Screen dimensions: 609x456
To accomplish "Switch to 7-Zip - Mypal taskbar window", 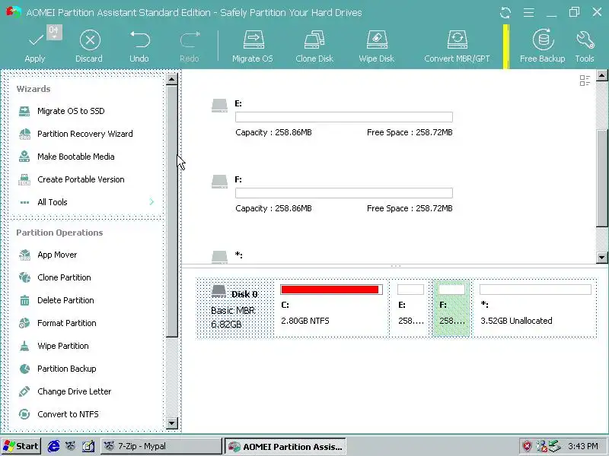I will click(161, 446).
